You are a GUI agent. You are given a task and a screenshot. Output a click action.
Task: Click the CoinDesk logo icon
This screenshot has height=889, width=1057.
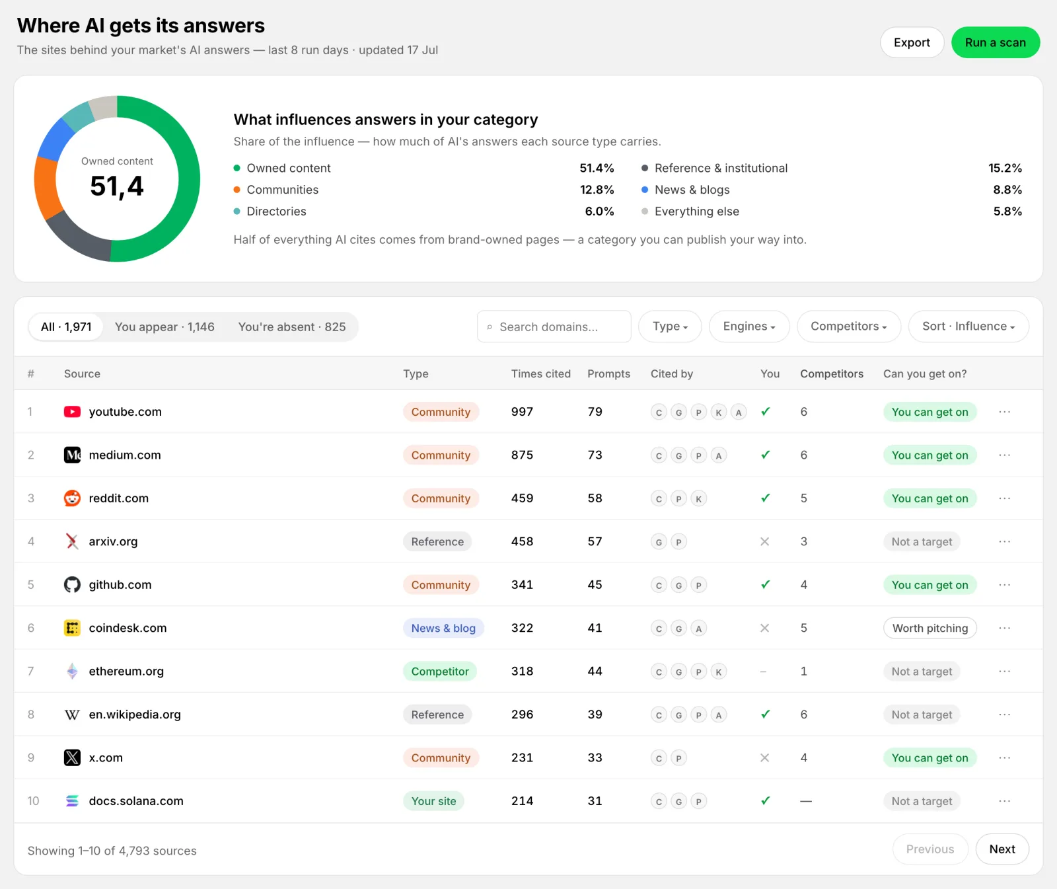pos(72,628)
